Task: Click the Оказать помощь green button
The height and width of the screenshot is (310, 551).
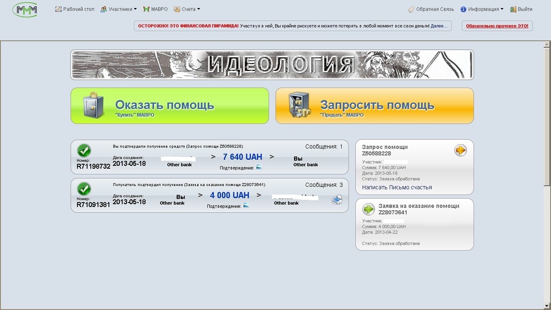Action: 170,106
